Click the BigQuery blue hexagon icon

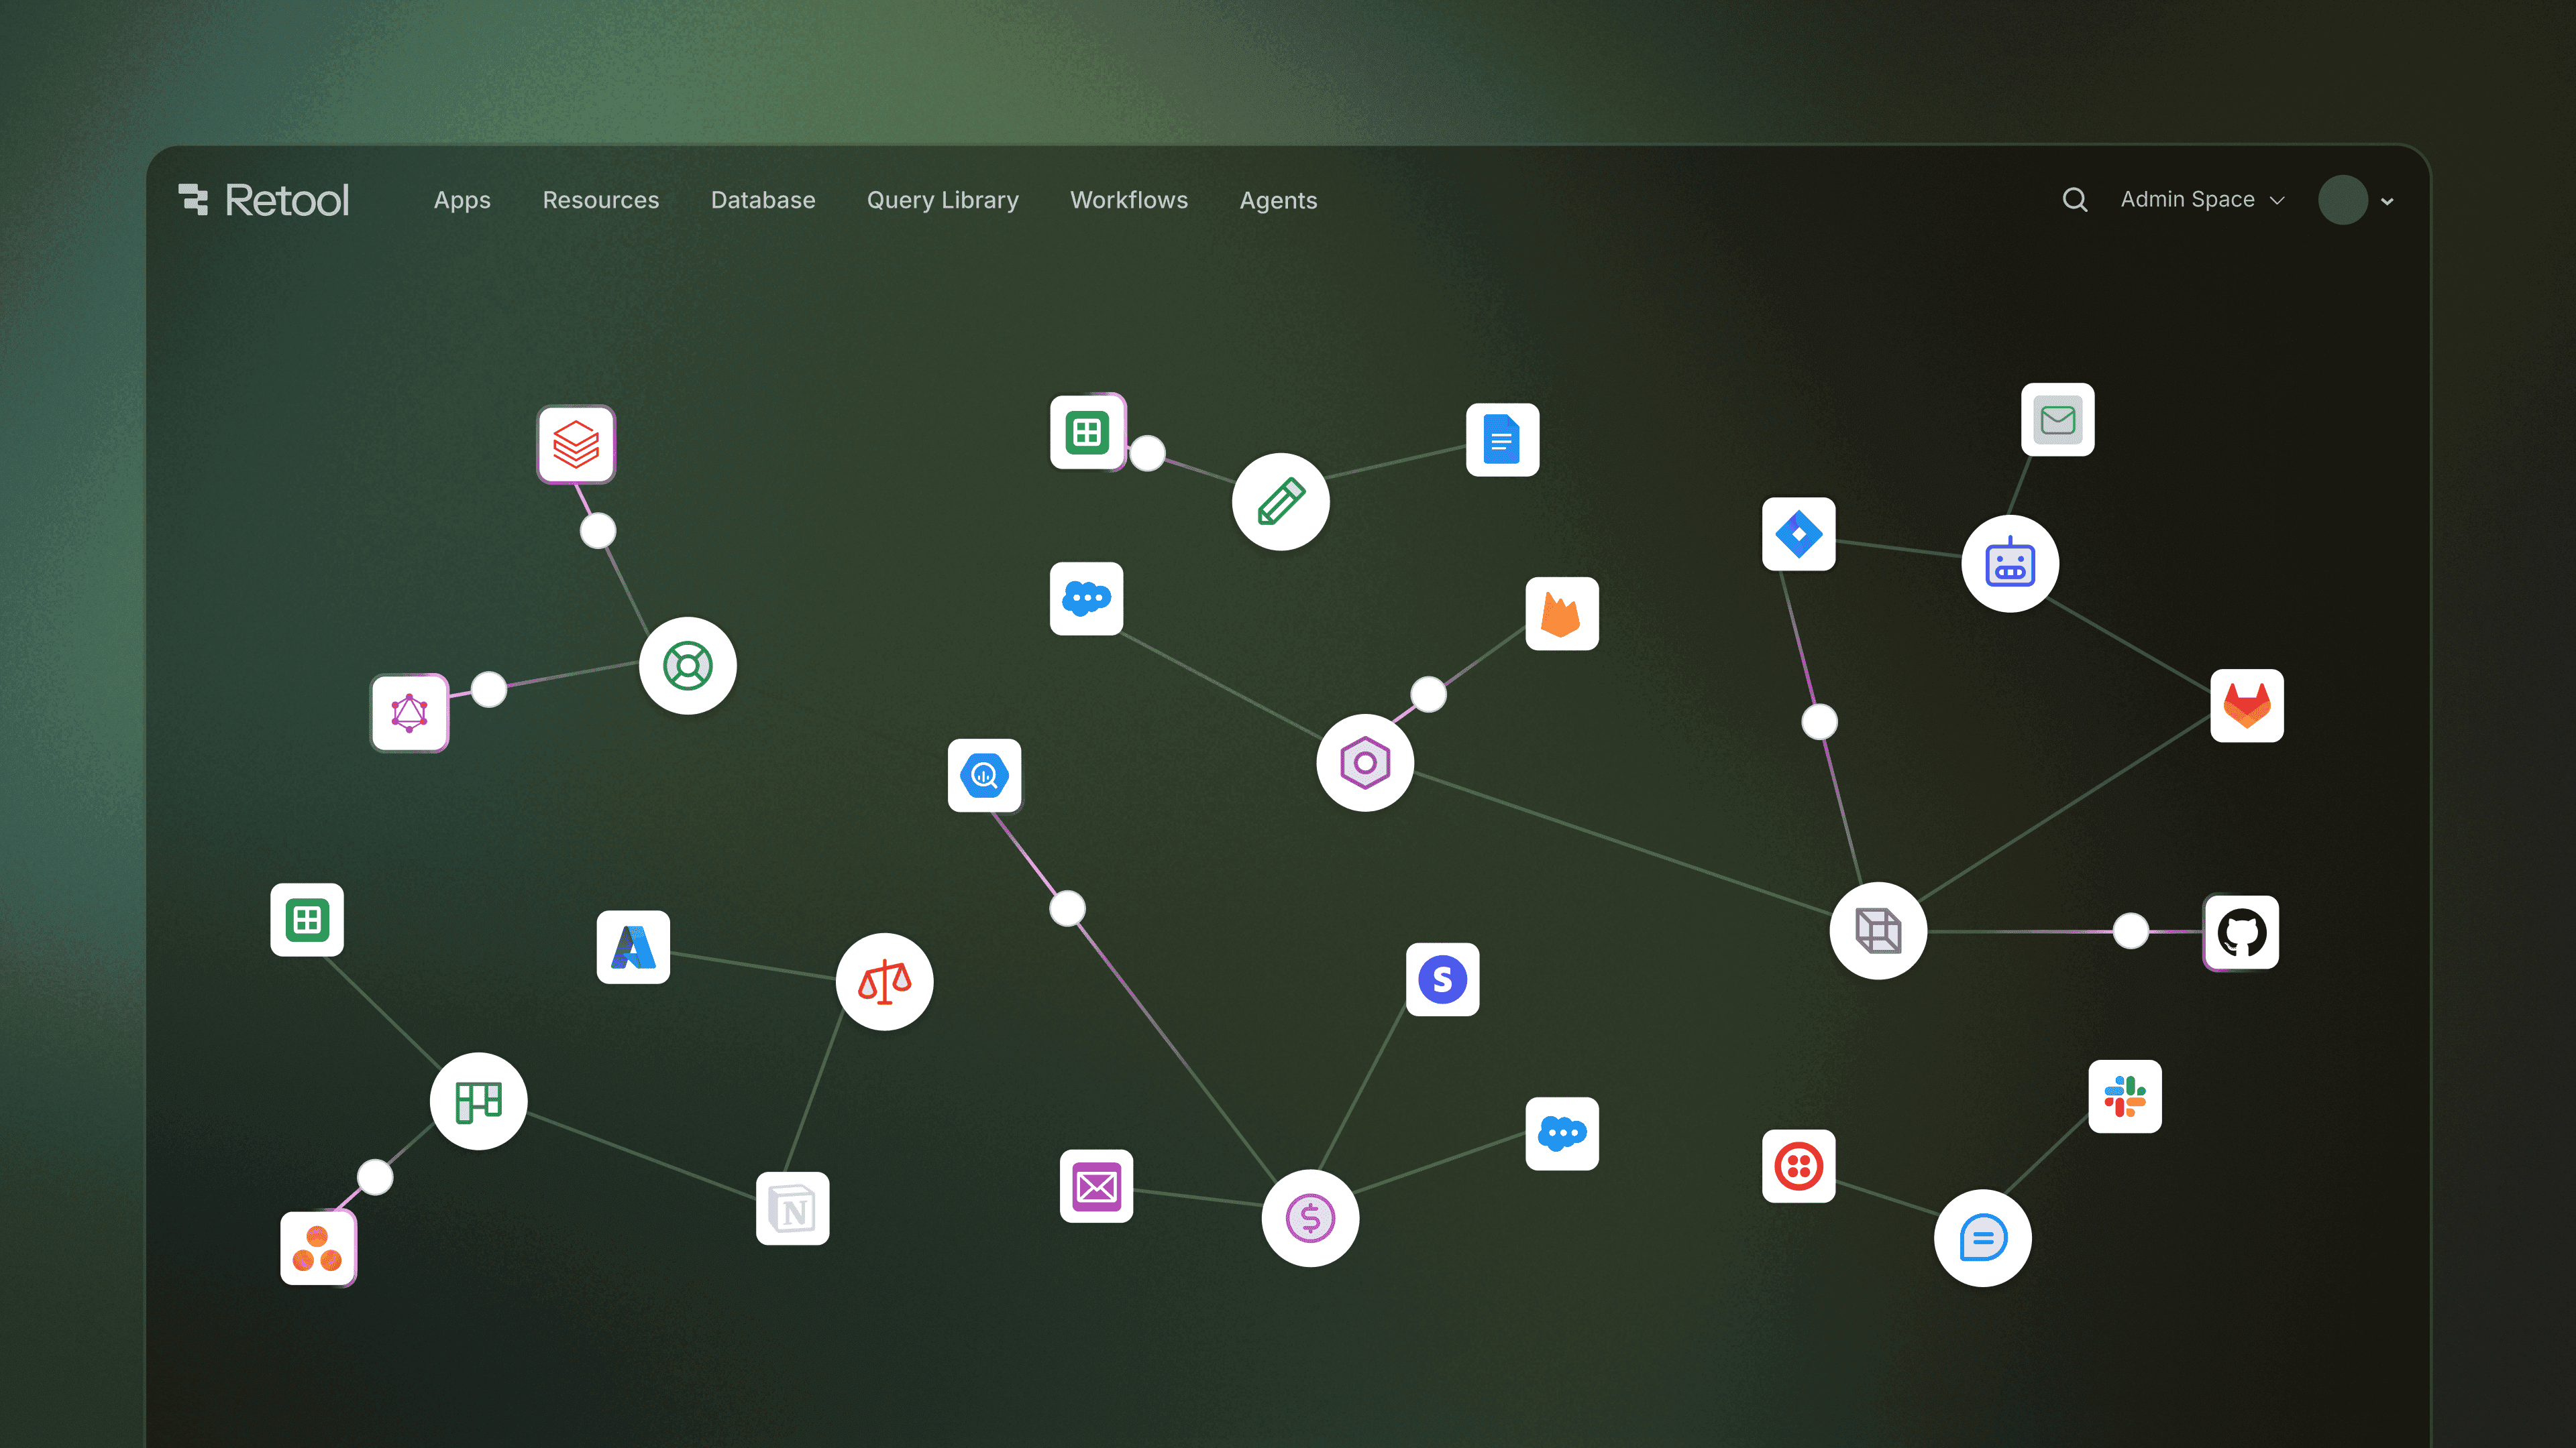pos(985,776)
